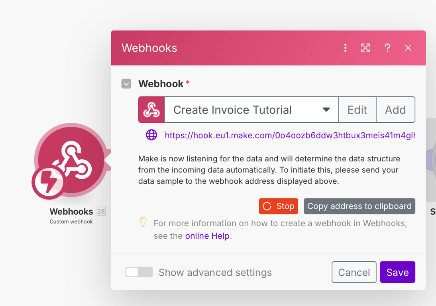Toggle Show advanced settings switch
This screenshot has height=306, width=436.
[x=139, y=272]
